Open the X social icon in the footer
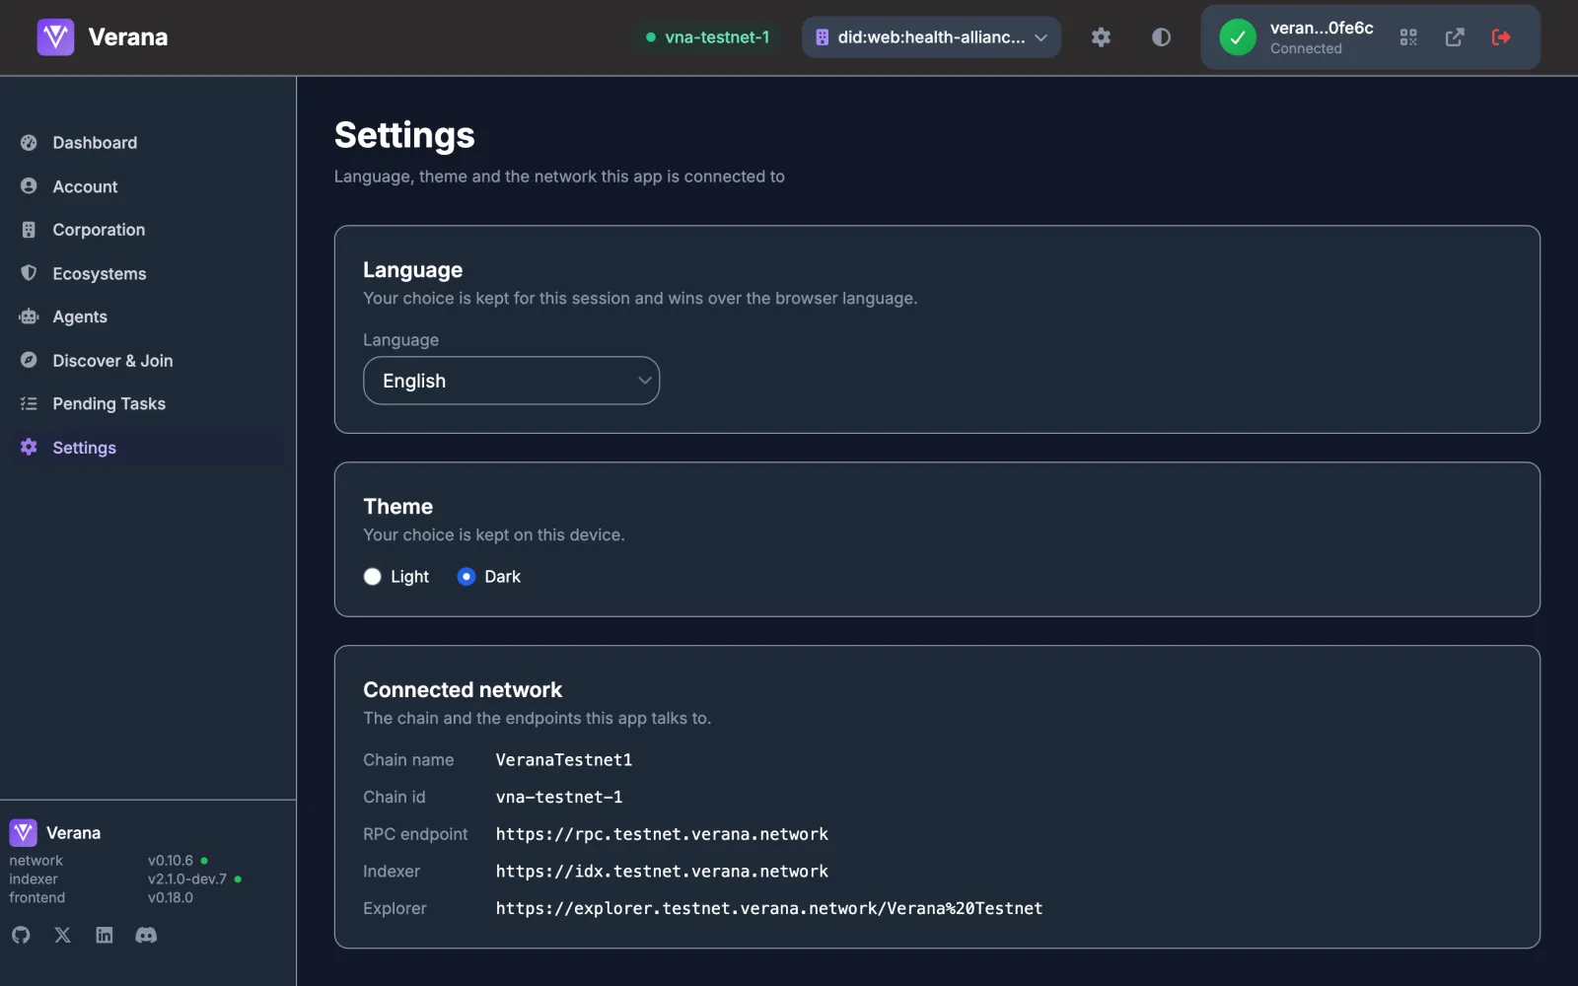1578x986 pixels. [x=62, y=935]
